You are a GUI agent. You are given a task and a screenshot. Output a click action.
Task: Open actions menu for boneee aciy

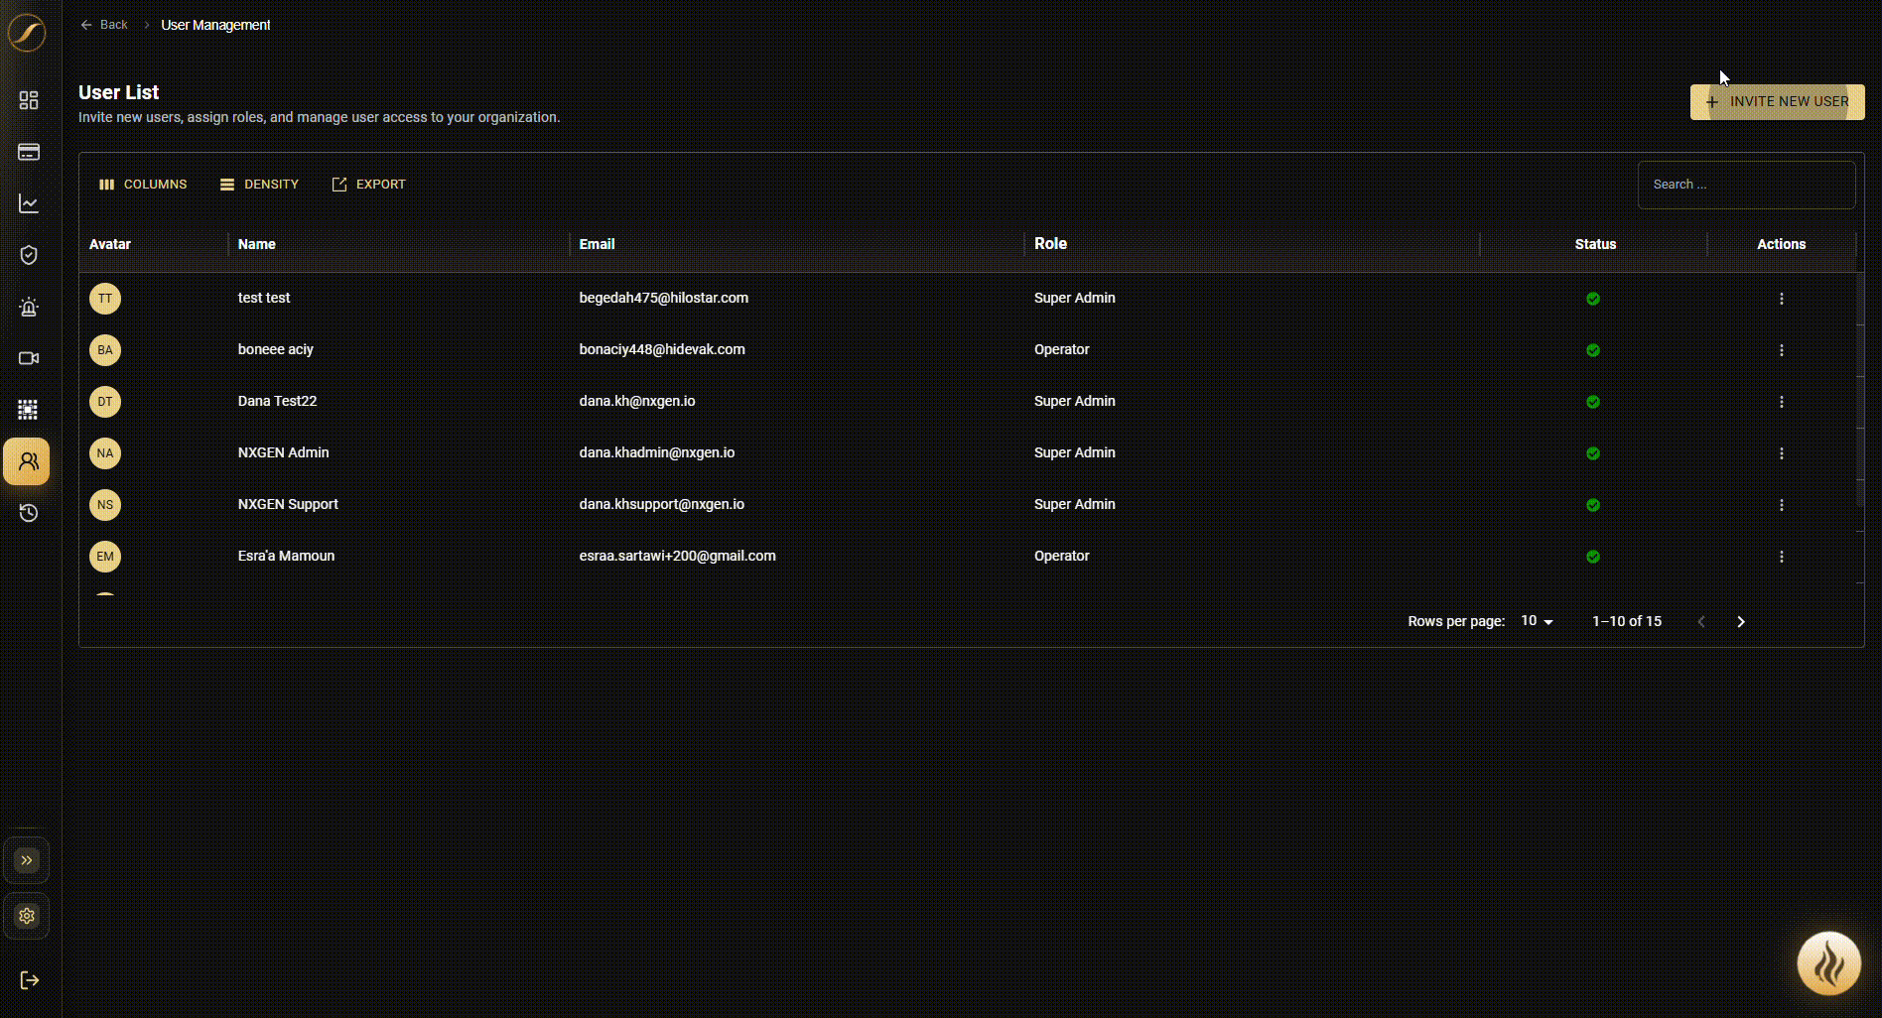tap(1782, 350)
